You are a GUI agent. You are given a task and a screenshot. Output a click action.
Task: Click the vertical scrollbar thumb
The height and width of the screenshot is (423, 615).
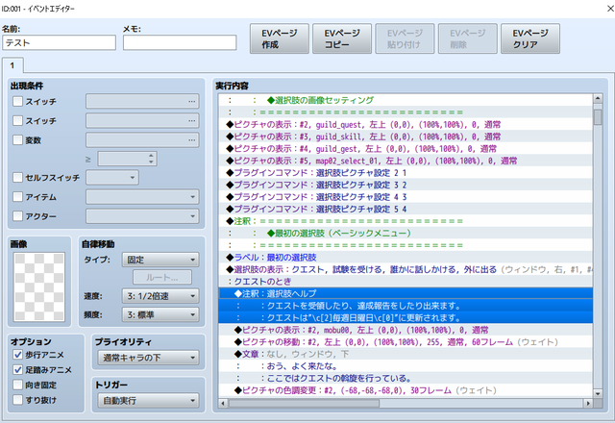(x=598, y=117)
